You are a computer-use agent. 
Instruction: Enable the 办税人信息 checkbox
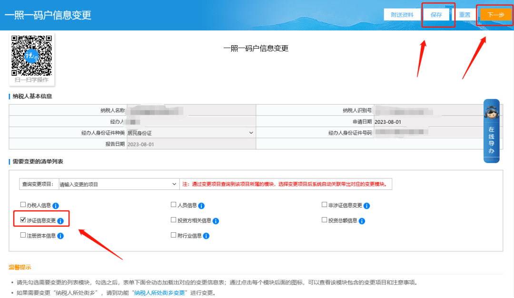click(x=22, y=205)
